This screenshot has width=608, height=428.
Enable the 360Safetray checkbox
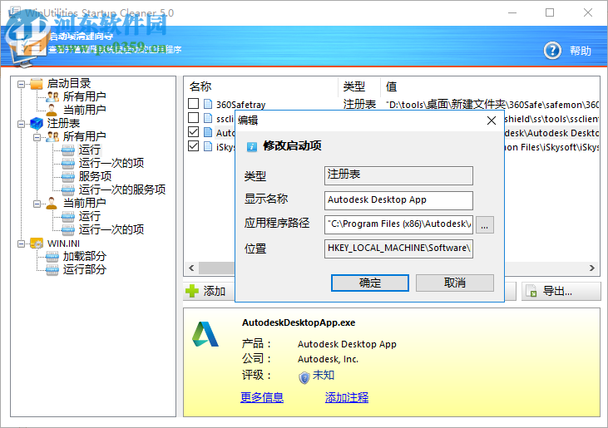pyautogui.click(x=193, y=103)
